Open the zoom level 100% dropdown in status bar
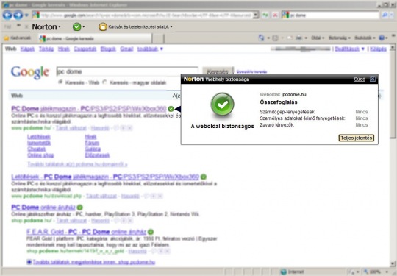The width and height of the screenshot is (397, 276). [x=376, y=272]
